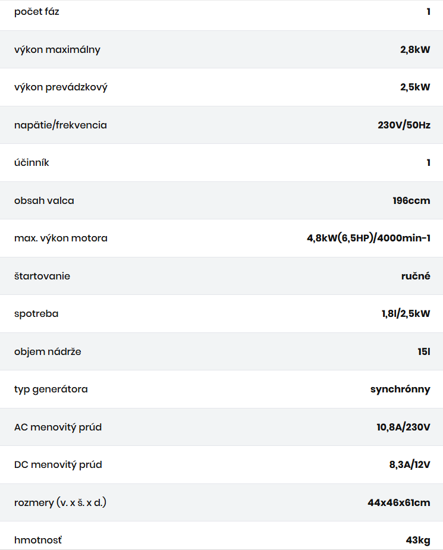Select the 196ccm cylinder volume value
The image size is (443, 550).
pyautogui.click(x=411, y=201)
